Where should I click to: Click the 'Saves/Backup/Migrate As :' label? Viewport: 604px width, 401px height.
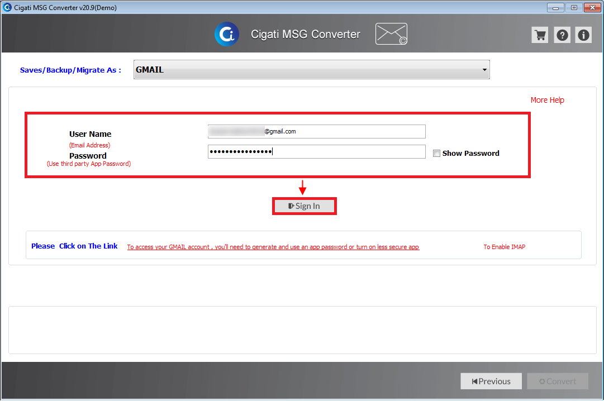pos(70,70)
